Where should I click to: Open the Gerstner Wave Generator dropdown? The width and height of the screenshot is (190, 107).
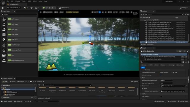coord(172,91)
